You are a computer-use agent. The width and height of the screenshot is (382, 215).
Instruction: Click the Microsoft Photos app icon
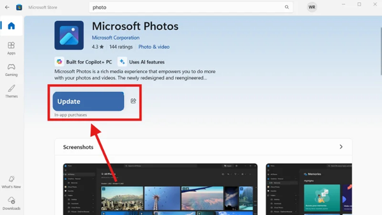point(69,35)
